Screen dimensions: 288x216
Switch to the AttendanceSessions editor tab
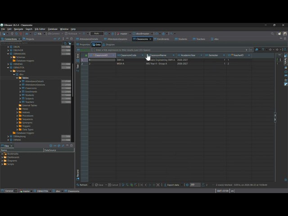pos(115,39)
